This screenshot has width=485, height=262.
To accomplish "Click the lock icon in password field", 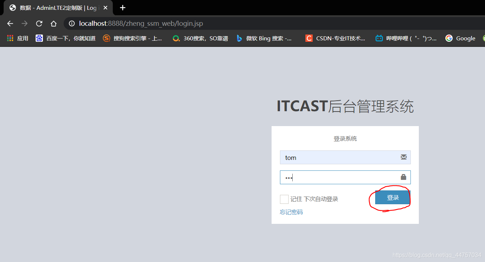I will 403,177.
